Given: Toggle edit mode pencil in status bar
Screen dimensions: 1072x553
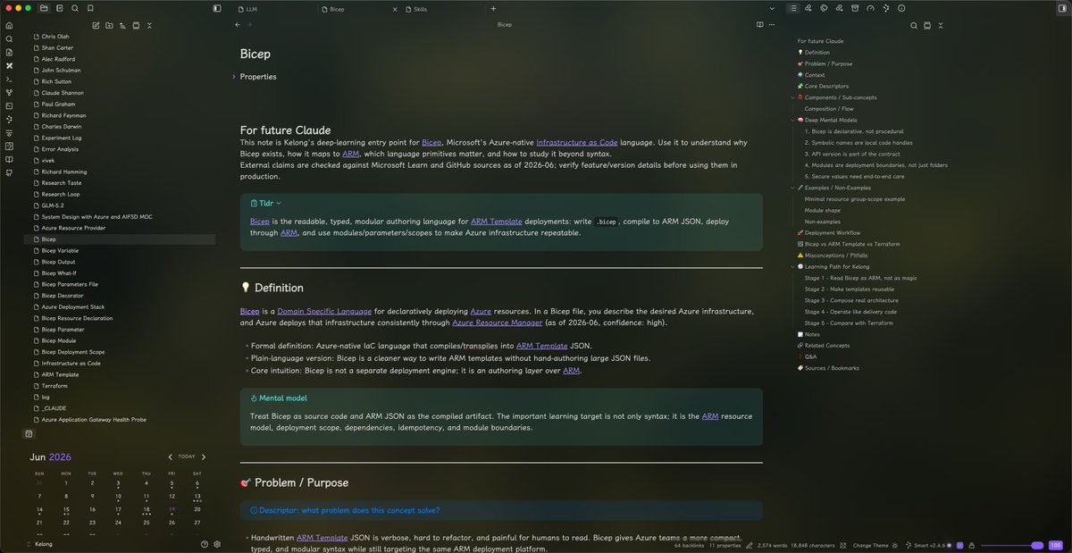Looking at the screenshot, I should [x=750, y=545].
